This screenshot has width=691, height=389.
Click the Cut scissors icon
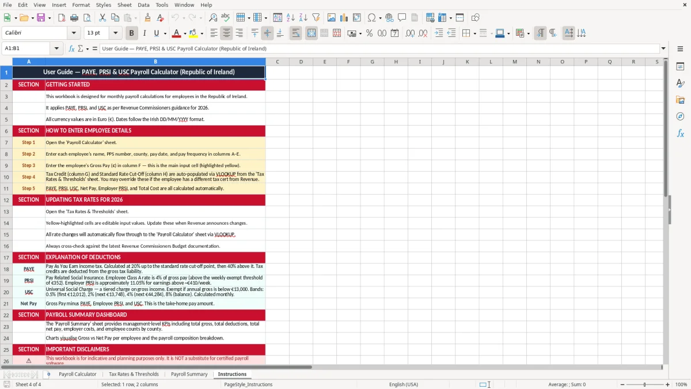[x=102, y=18]
